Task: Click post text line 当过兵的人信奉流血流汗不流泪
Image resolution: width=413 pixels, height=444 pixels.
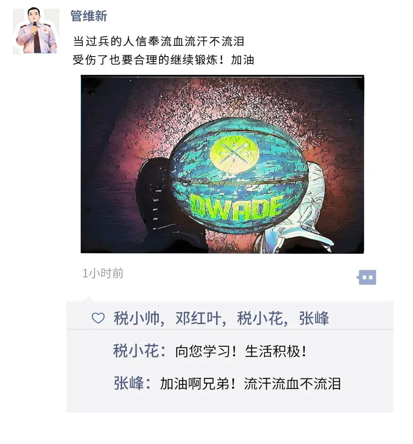Action: coord(159,41)
